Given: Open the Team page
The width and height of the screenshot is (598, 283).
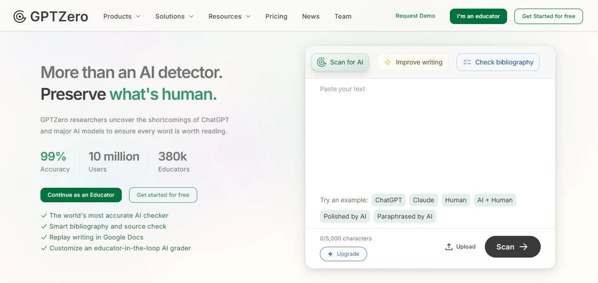Looking at the screenshot, I should [x=343, y=16].
